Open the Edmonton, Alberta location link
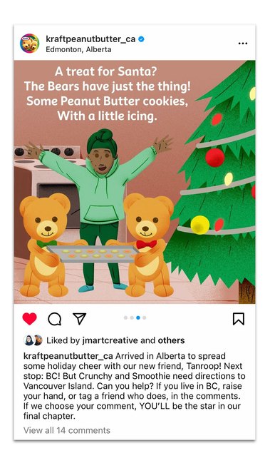Image resolution: width=270 pixels, height=463 pixels. (x=78, y=49)
